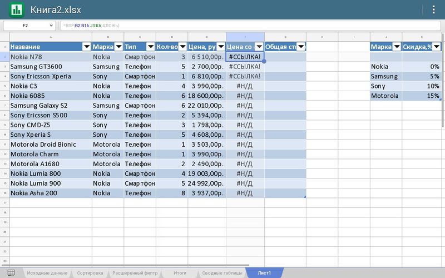445x278 pixels.
Task: Click filter arrow on Кол-во header
Action: [182, 47]
